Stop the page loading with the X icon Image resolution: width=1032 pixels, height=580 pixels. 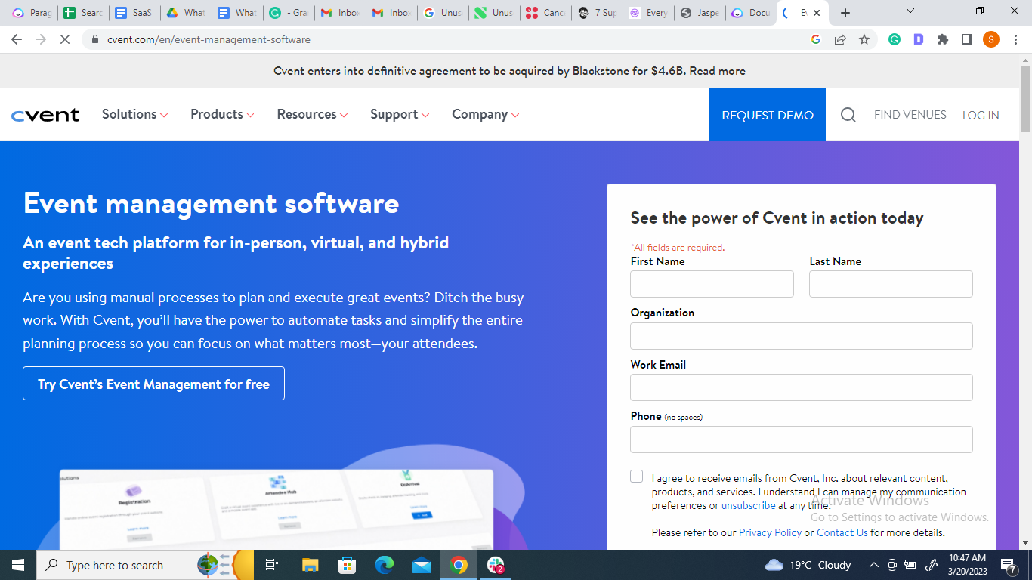click(x=65, y=39)
